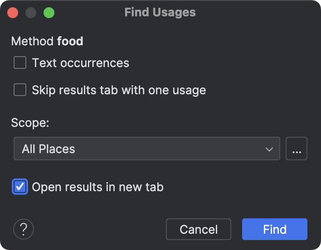Click the green zoom window button

pos(49,12)
